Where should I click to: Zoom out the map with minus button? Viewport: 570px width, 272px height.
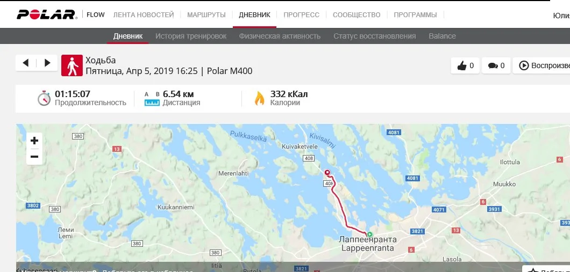click(x=34, y=157)
